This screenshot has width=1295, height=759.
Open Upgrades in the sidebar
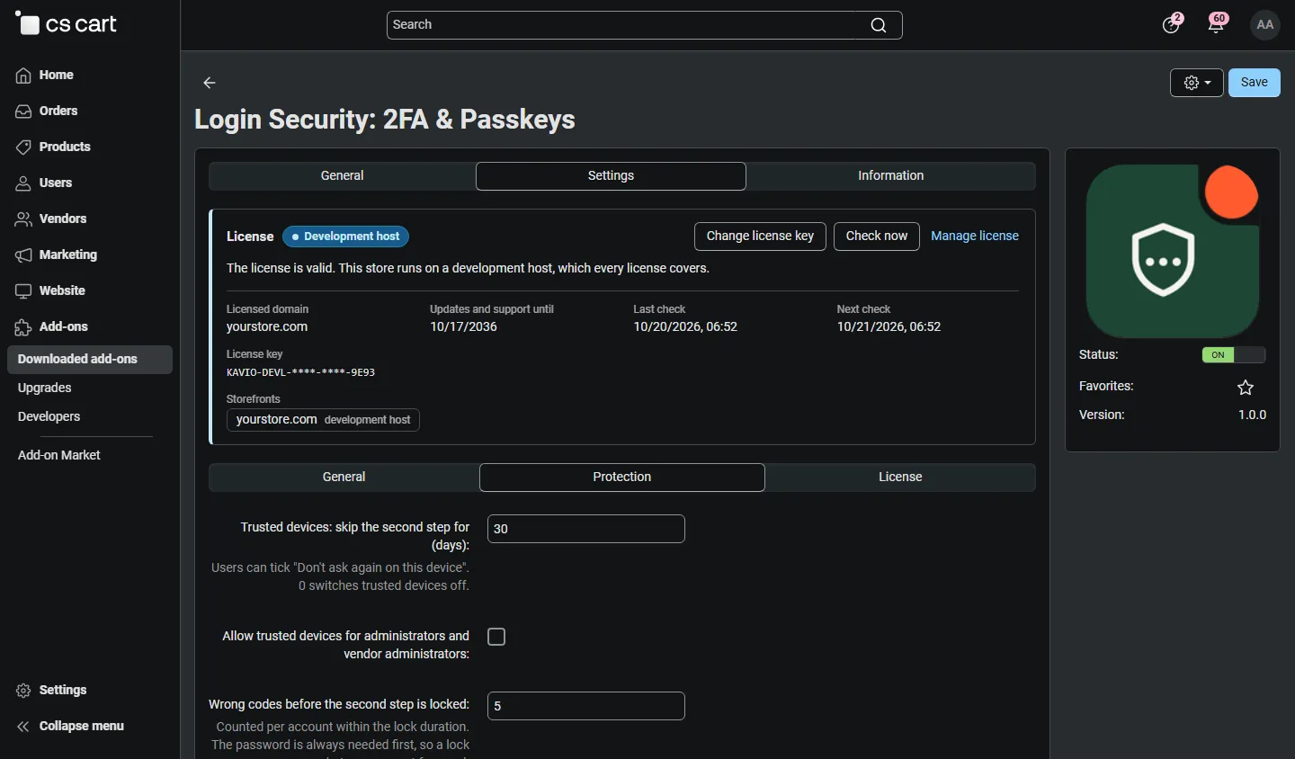[45, 388]
